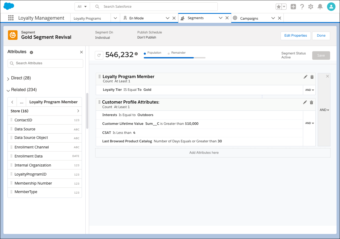Open Salesforce Help
Image resolution: width=340 pixels, height=239 pixels.
click(302, 6)
